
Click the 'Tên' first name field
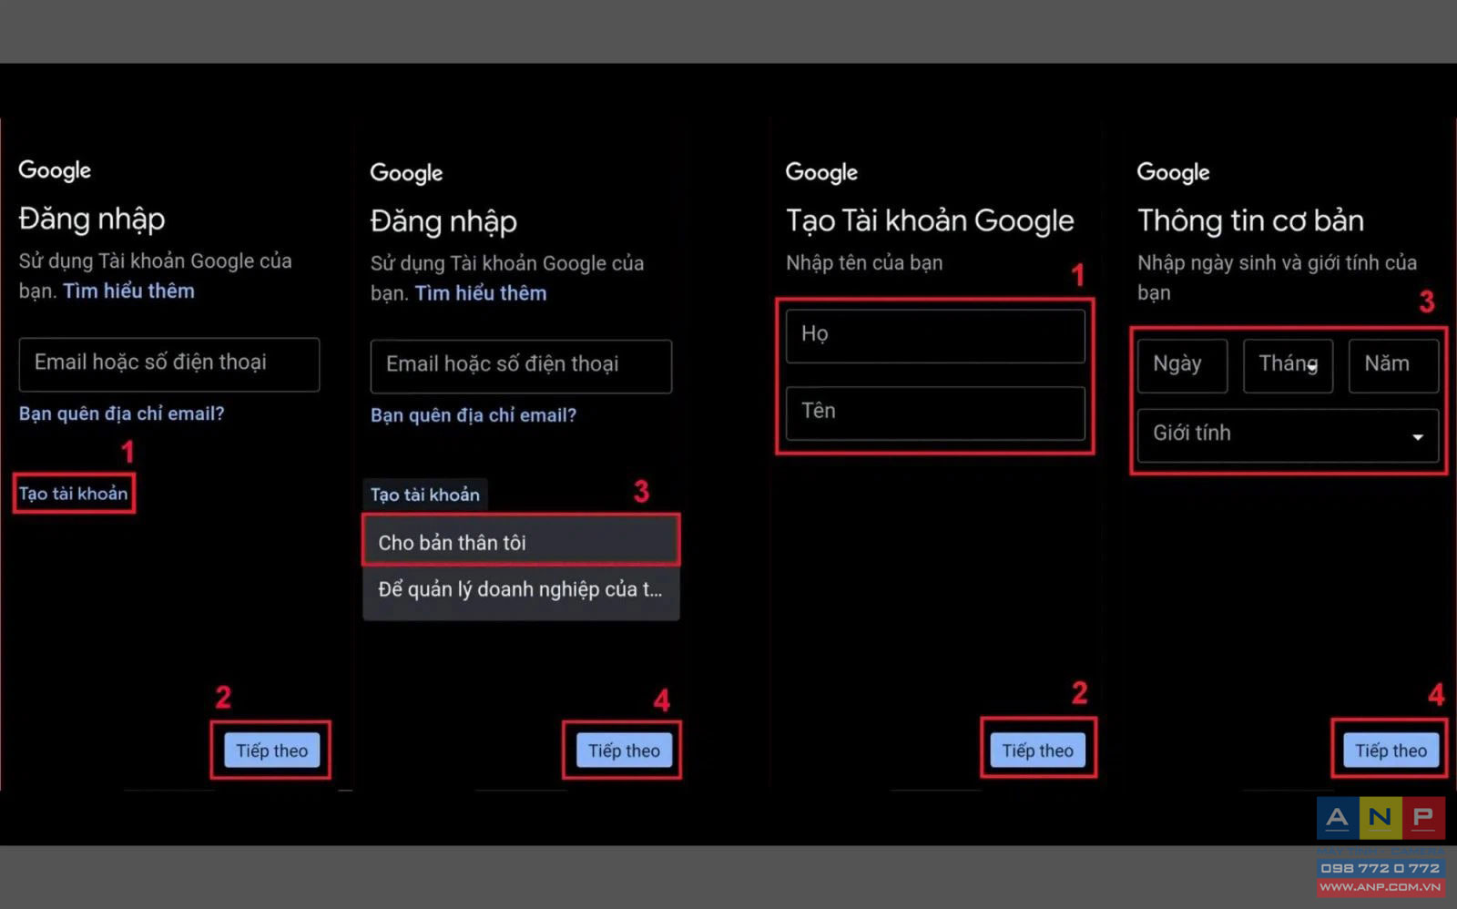pos(935,414)
